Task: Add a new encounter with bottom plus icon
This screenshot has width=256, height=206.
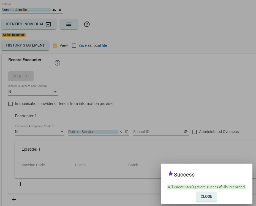Action: 14,199
